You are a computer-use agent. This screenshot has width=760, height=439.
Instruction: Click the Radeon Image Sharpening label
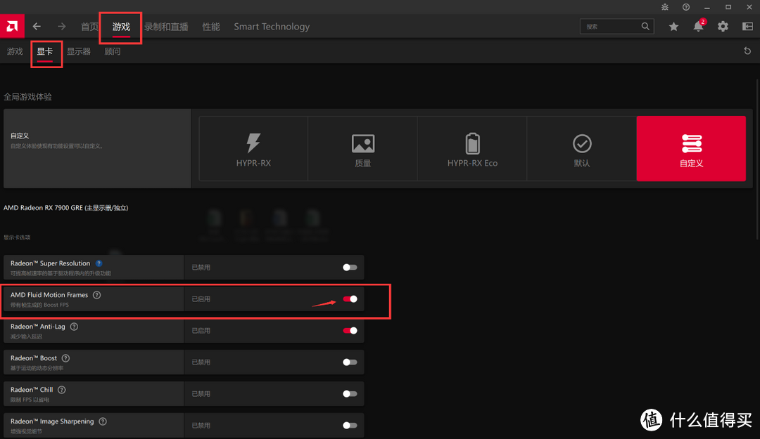(x=52, y=421)
